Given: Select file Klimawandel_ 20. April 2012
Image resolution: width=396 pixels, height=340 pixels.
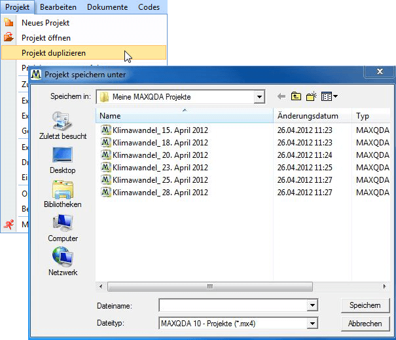Looking at the screenshot, I should (x=160, y=155).
